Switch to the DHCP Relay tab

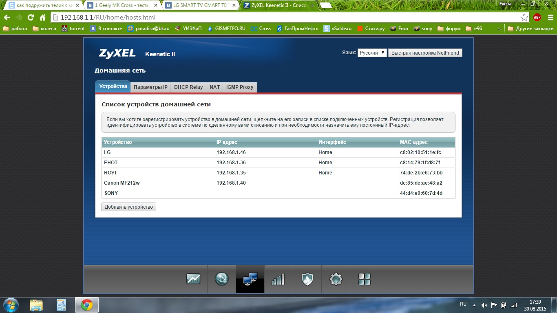click(188, 87)
